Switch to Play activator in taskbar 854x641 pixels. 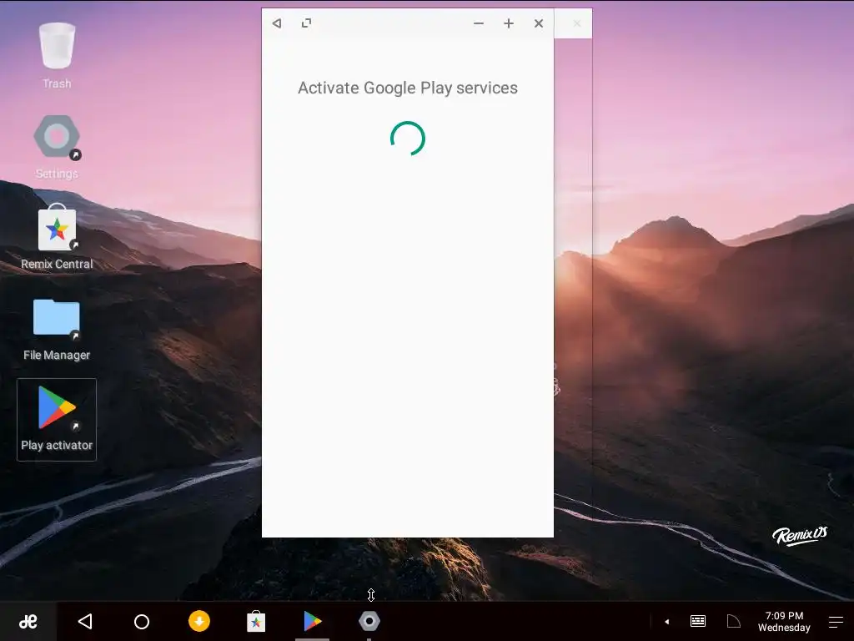(x=313, y=621)
